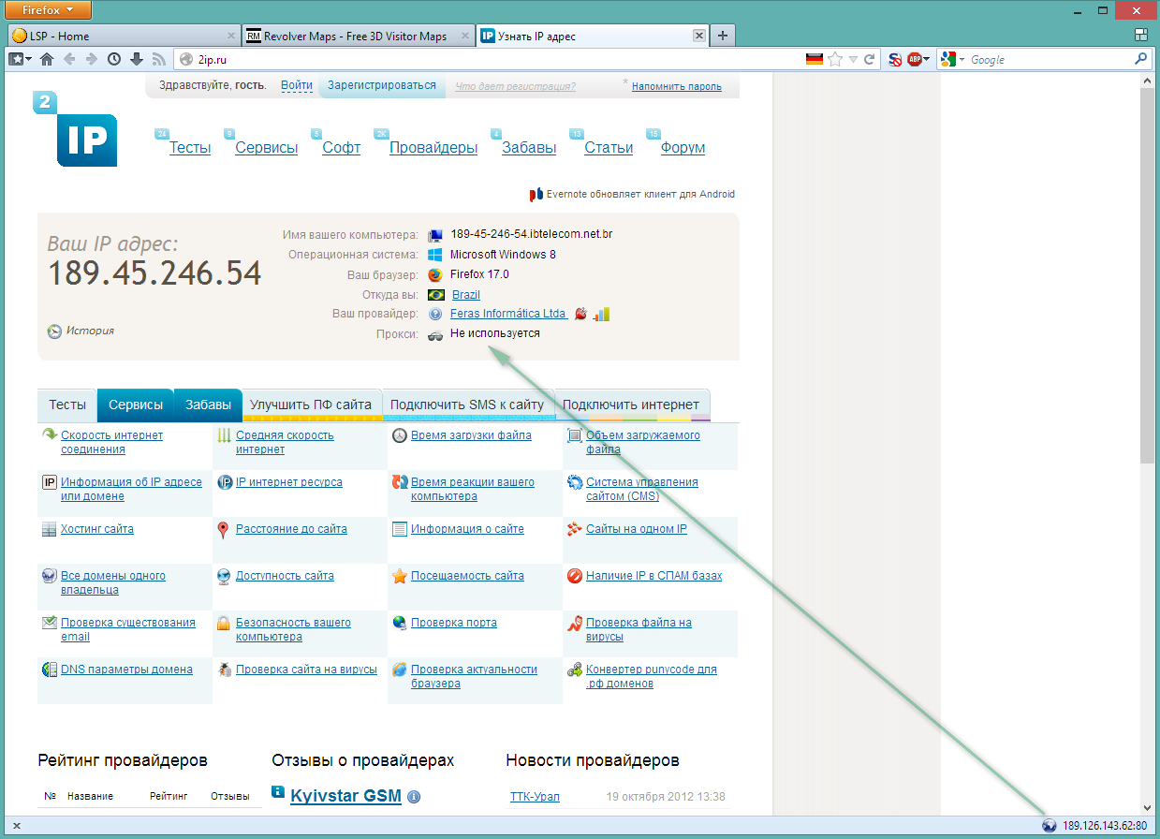Click the globe icon in status bar

pos(1049,826)
